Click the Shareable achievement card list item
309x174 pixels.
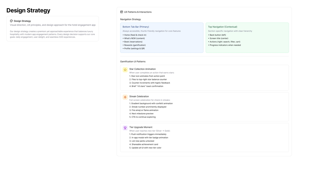click(145, 144)
